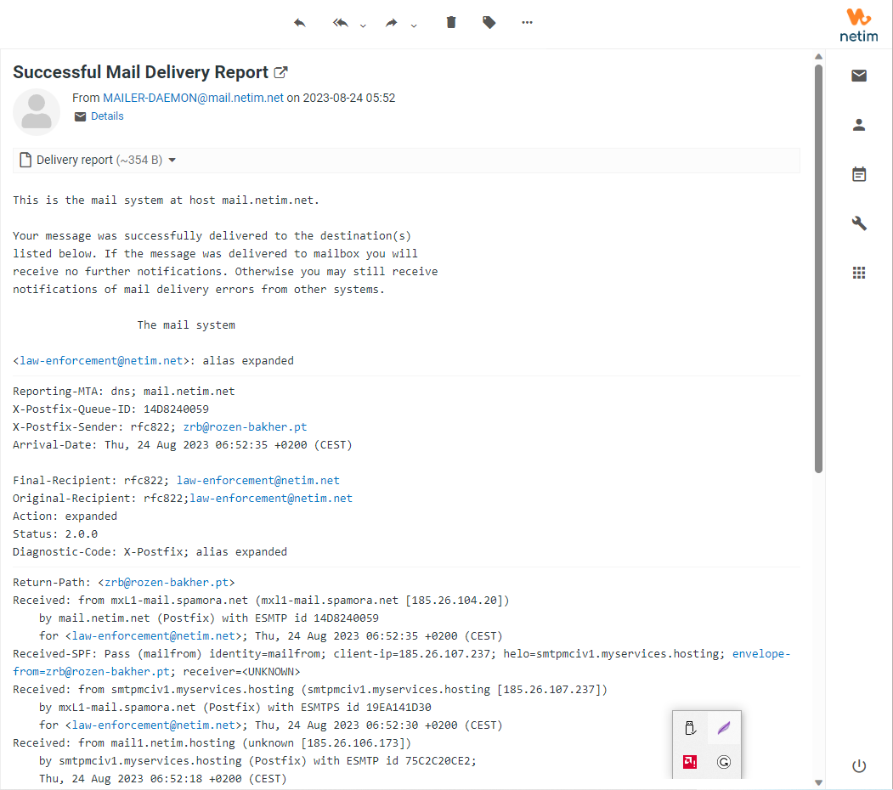The height and width of the screenshot is (790, 893).
Task: Click the vertical scrollbar thumb
Action: click(x=818, y=268)
